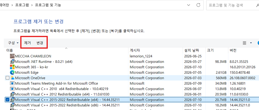Image resolution: width=259 pixels, height=110 pixels.
Task: Click the Teams Meeting Add-in icon
Action: [x=12, y=83]
